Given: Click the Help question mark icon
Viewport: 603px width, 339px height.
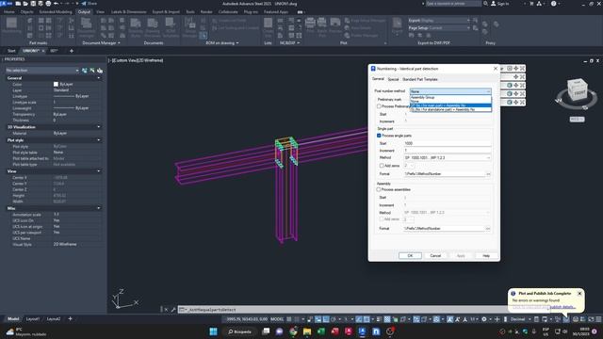Looking at the screenshot, I should pos(553,4).
